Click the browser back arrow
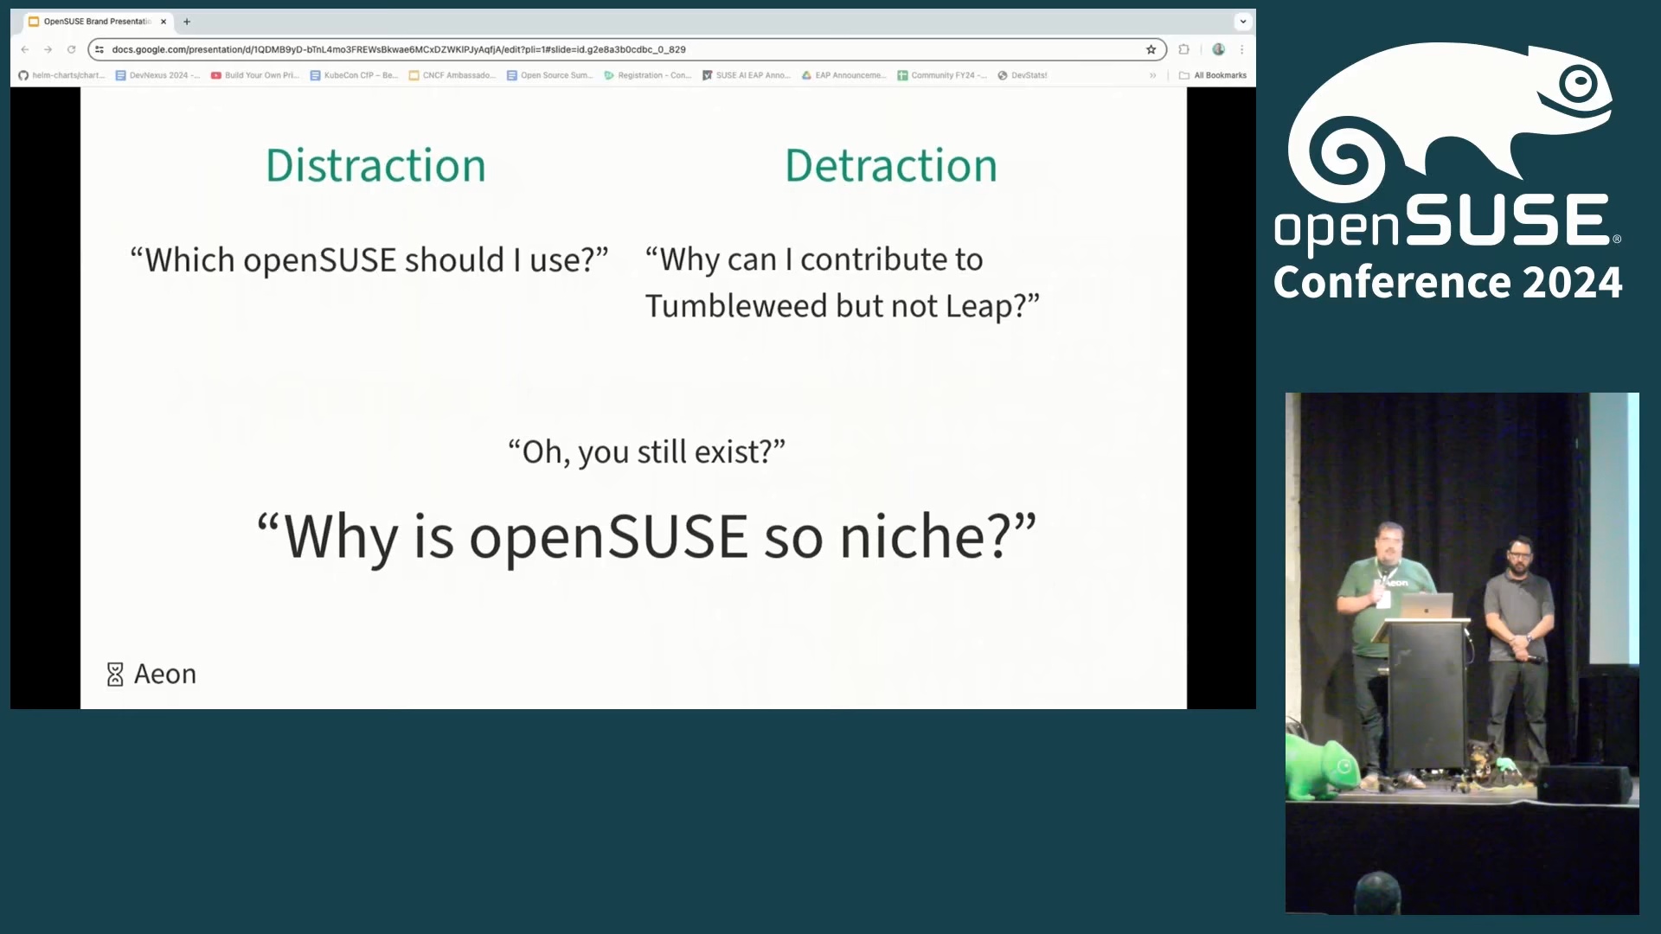1661x934 pixels. point(25,49)
